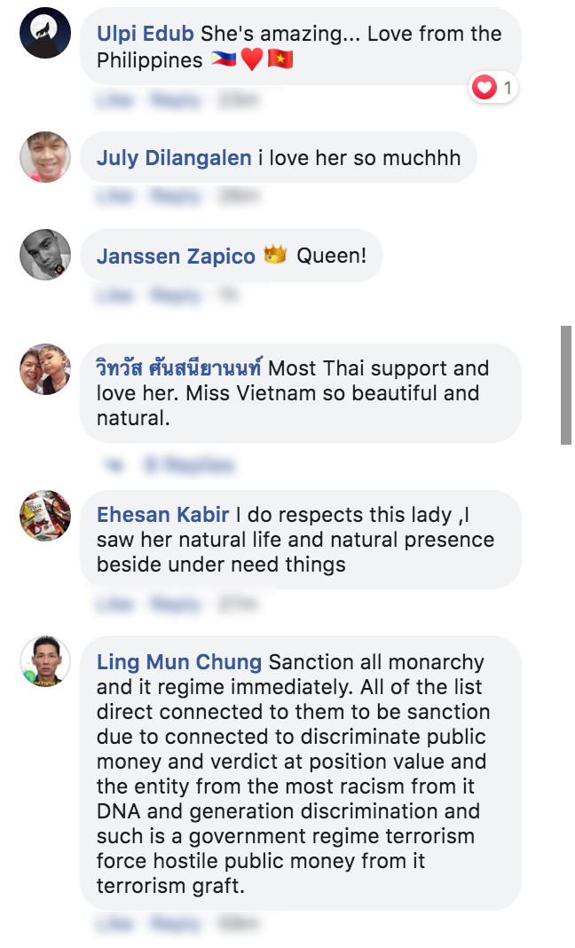Click the comments scrollbar thumb
Image resolution: width=575 pixels, height=948 pixels.
[565, 384]
